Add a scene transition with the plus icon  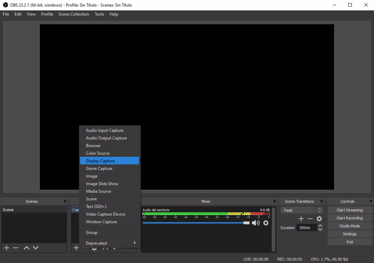pyautogui.click(x=301, y=218)
